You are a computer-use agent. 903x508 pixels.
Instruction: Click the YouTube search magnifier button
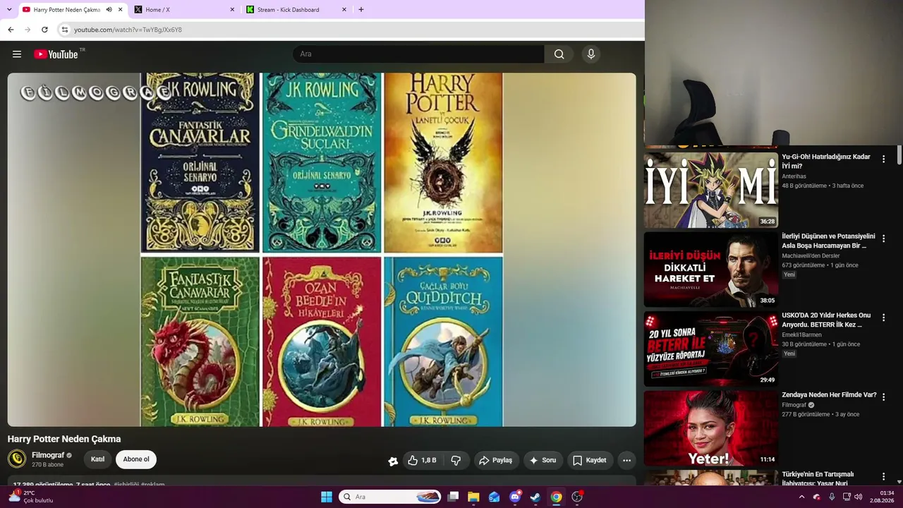[x=559, y=54]
